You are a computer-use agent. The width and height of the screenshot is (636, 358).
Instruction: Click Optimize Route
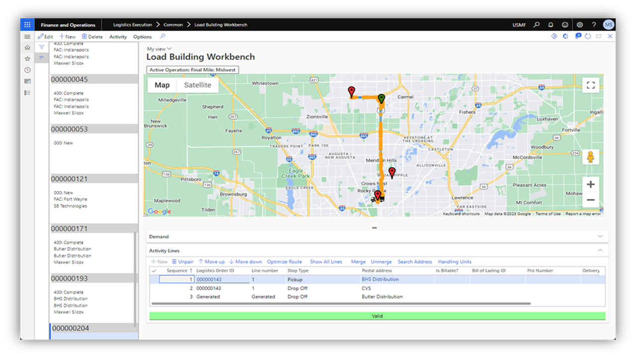tap(284, 262)
